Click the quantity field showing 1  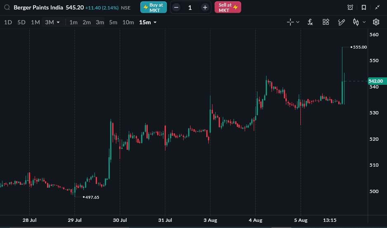pyautogui.click(x=190, y=8)
